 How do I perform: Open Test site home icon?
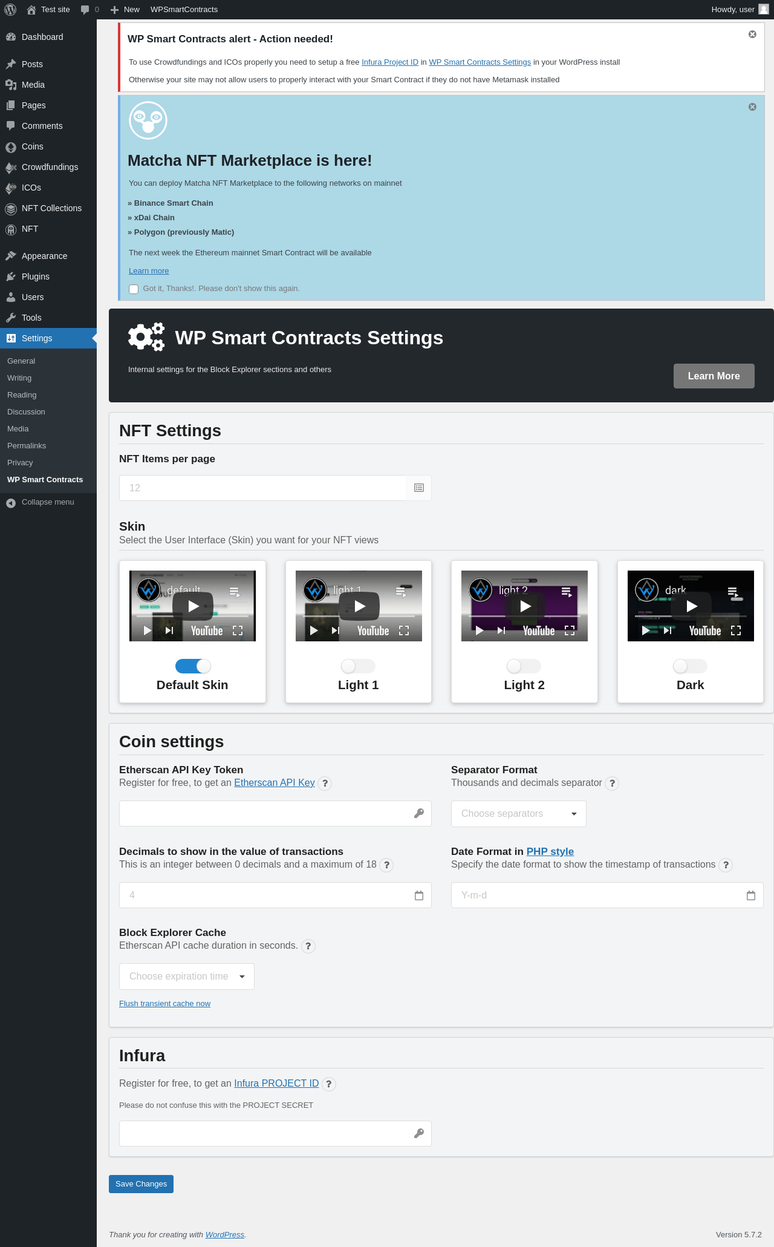(x=31, y=10)
